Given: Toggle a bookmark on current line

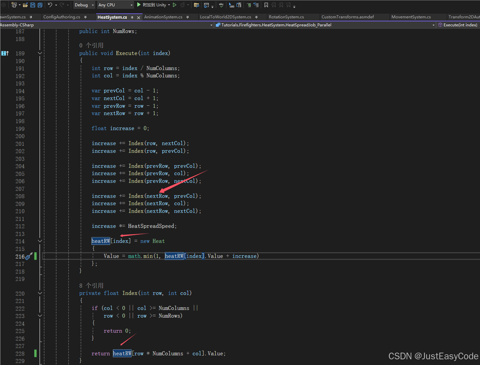Looking at the screenshot, I should (x=266, y=5).
